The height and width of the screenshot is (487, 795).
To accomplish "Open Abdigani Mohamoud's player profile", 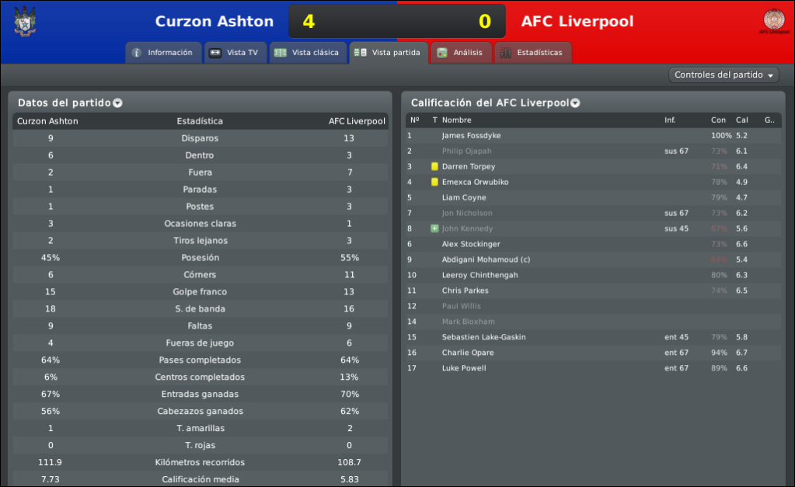I will 486,259.
